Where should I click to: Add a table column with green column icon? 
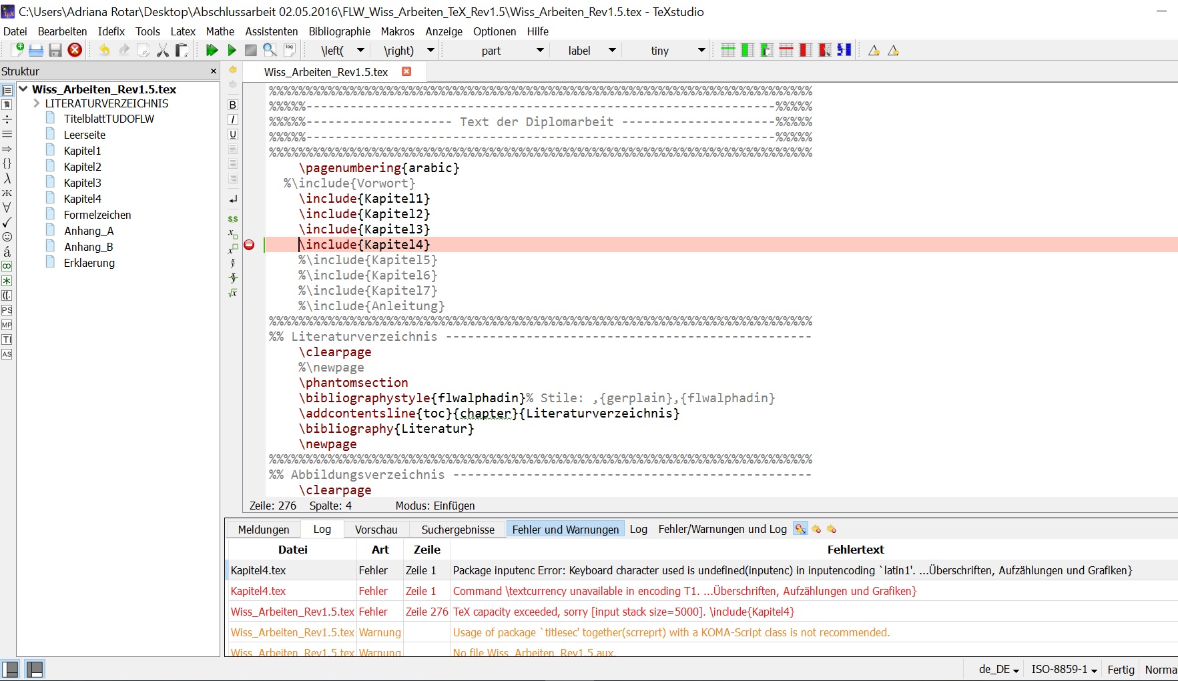click(x=748, y=50)
